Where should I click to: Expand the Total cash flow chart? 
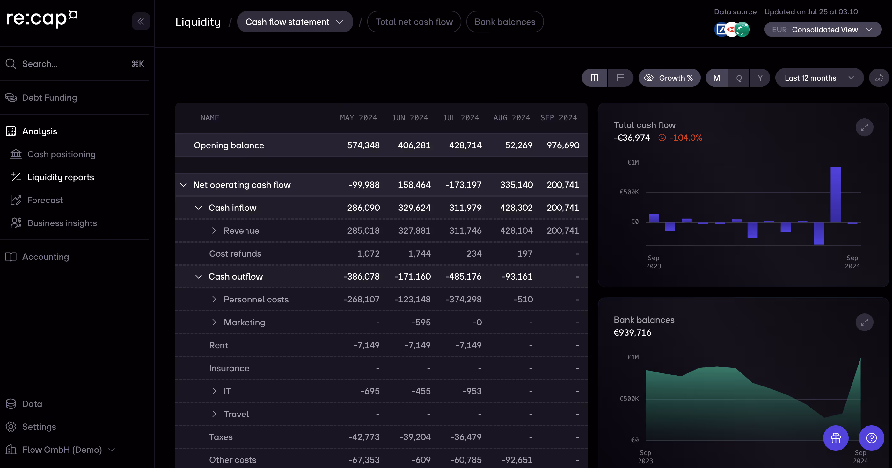tap(864, 128)
